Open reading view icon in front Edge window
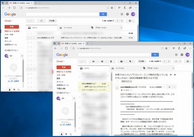 (162, 48)
